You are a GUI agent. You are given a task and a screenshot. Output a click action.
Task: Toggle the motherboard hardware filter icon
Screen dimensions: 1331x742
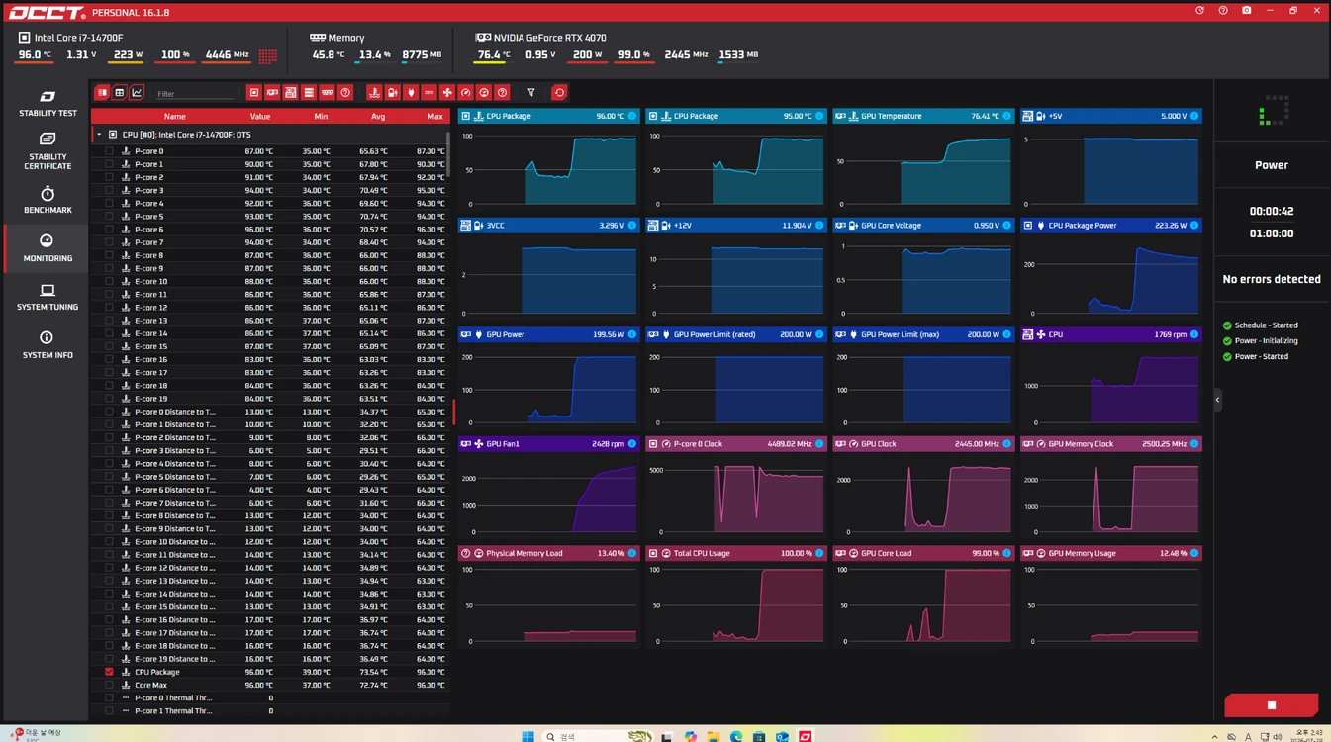290,93
